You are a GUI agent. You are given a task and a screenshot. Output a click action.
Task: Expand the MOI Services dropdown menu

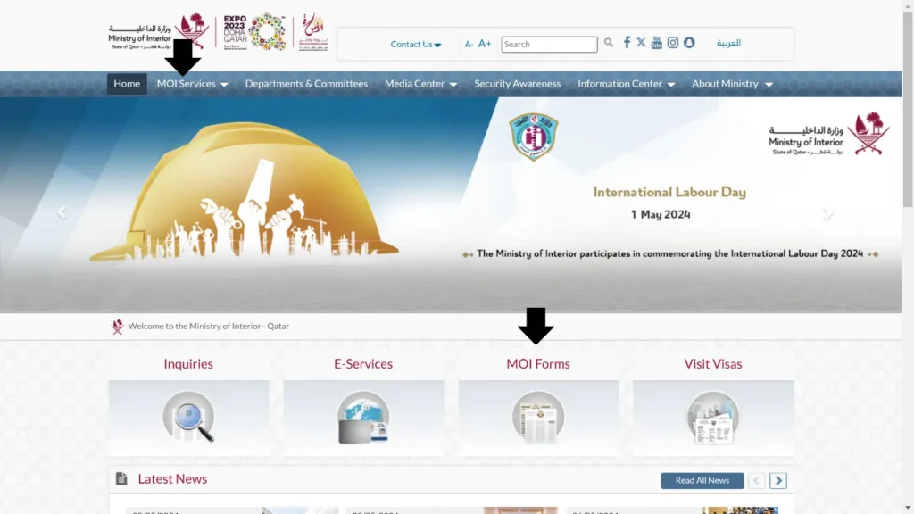[x=191, y=83]
